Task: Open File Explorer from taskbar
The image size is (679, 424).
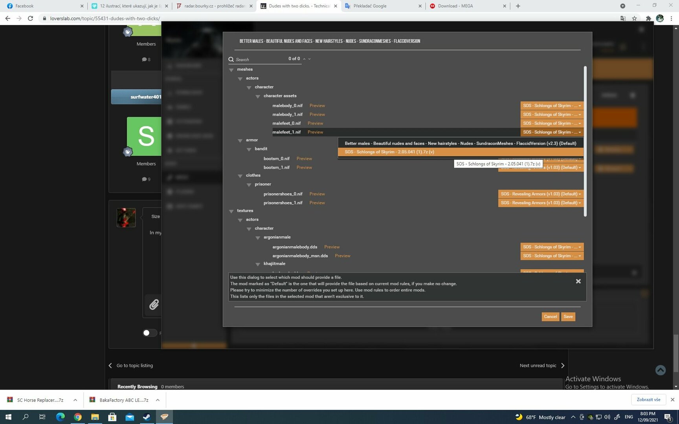Action: point(95,417)
